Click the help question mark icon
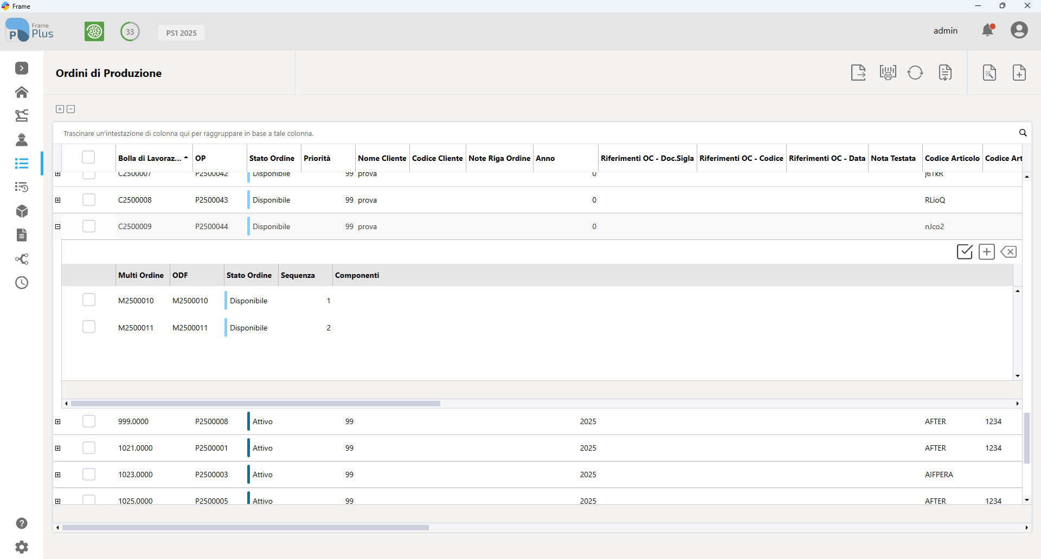This screenshot has height=559, width=1041. [x=22, y=523]
